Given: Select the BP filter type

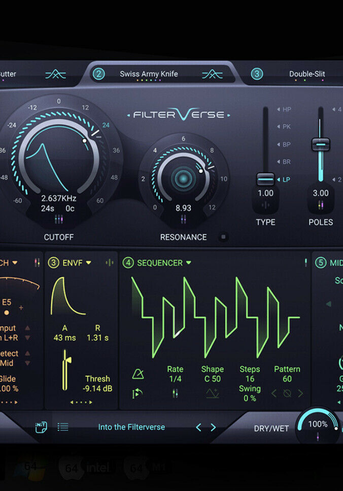Looking at the screenshot, I should (x=286, y=144).
